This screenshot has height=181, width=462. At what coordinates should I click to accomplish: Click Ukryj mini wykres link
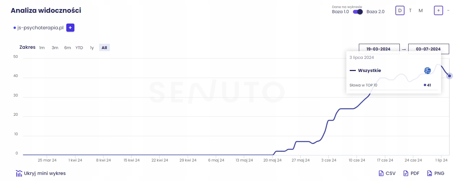(45, 174)
